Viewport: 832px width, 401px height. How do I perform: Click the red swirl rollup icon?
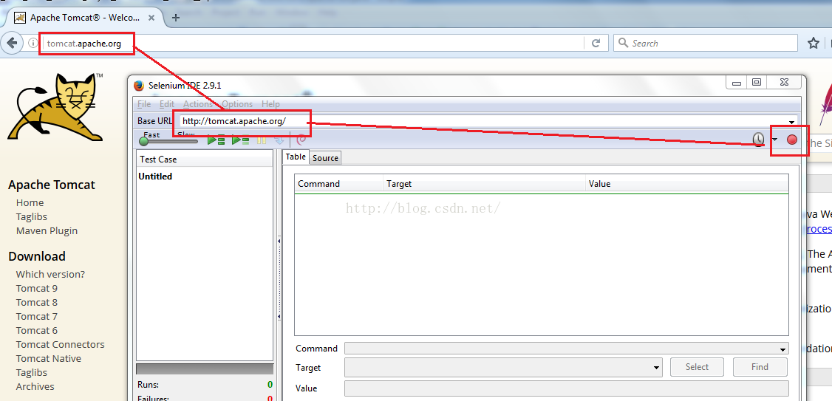click(x=301, y=140)
